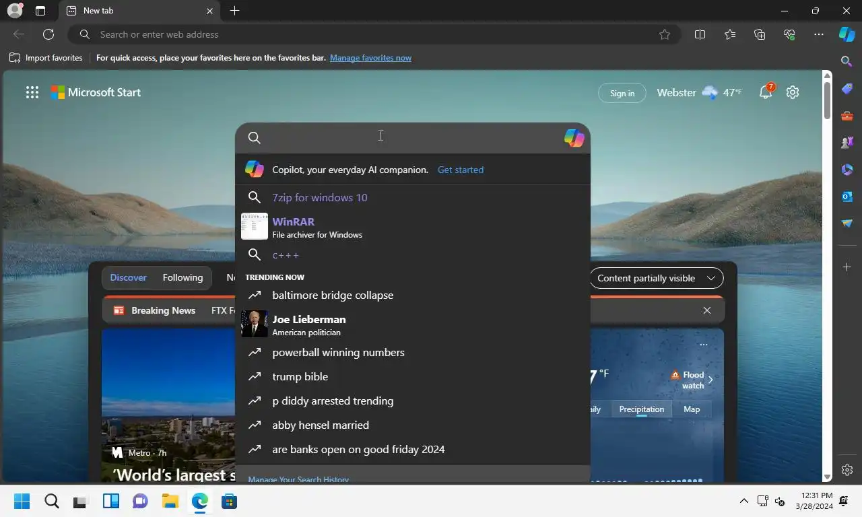Open weather card ellipsis options
This screenshot has width=862, height=517.
click(704, 345)
